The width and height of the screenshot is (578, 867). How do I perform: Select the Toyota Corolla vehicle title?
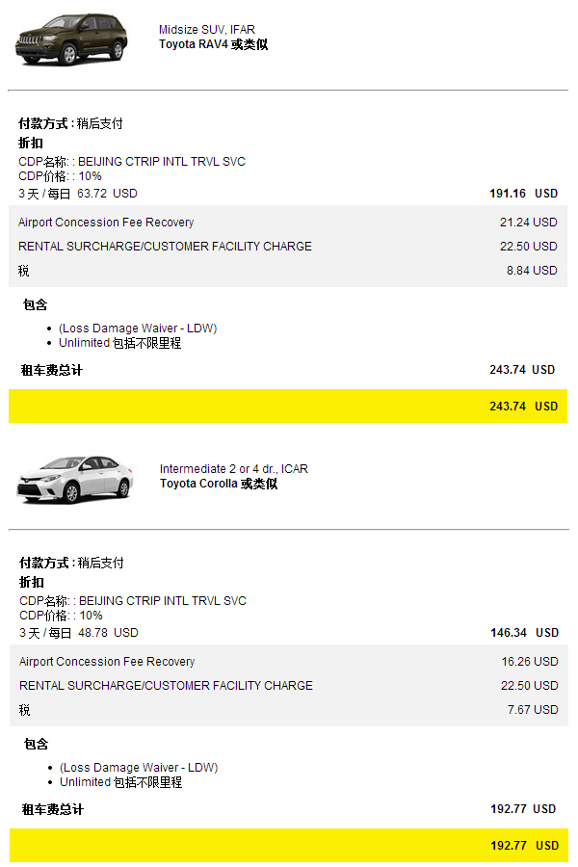click(219, 484)
